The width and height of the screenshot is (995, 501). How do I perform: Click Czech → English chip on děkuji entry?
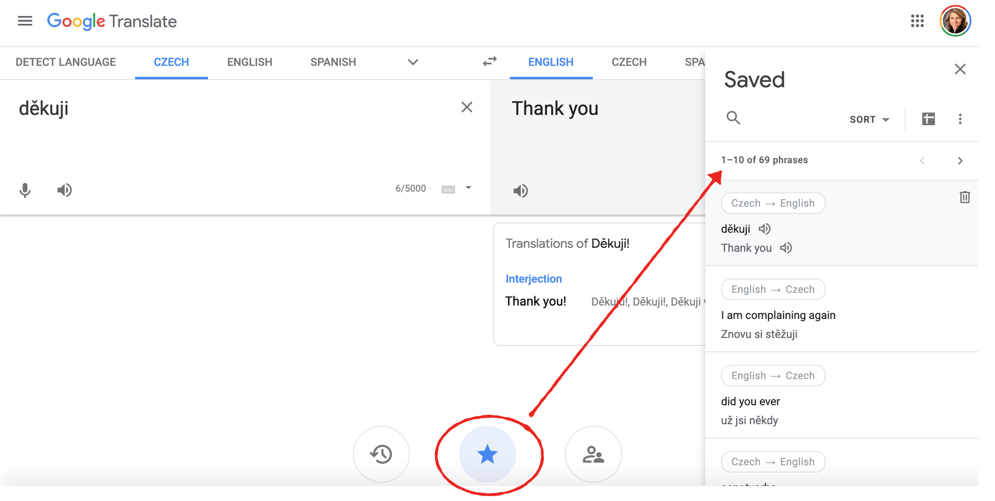(773, 203)
